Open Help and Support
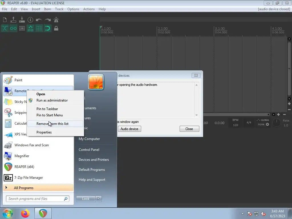 [92, 180]
